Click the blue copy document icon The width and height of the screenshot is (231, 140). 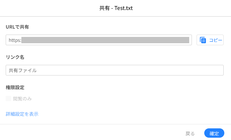click(x=203, y=40)
